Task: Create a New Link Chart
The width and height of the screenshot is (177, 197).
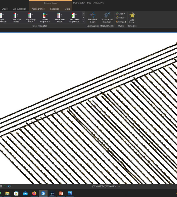Action: click(92, 17)
